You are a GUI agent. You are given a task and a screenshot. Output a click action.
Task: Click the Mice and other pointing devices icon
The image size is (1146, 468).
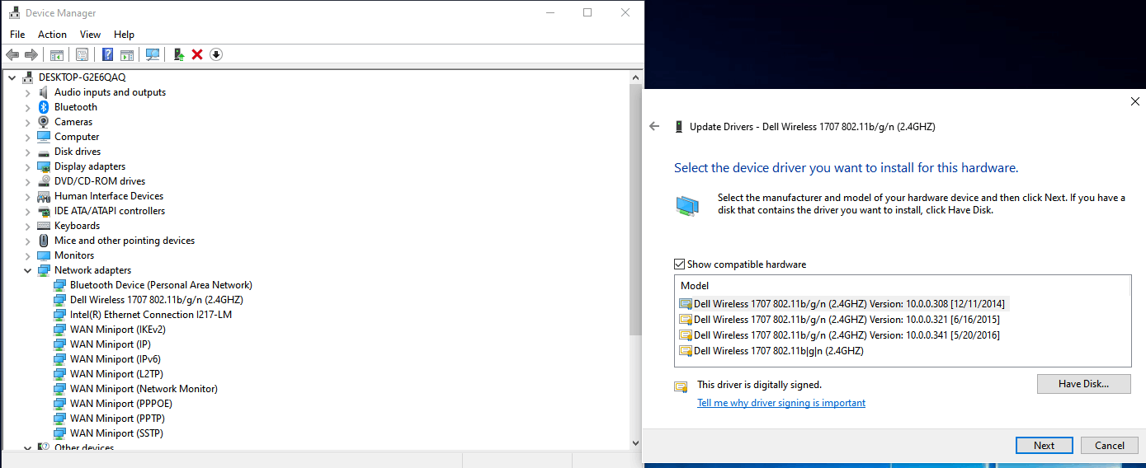coord(45,241)
